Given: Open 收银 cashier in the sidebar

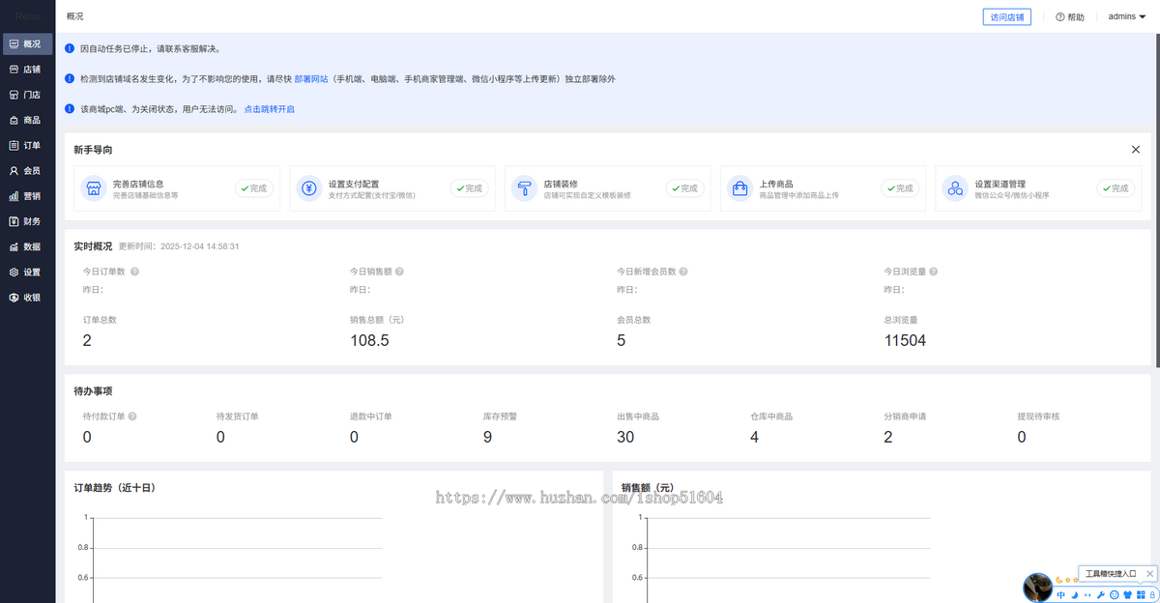Looking at the screenshot, I should 27,298.
